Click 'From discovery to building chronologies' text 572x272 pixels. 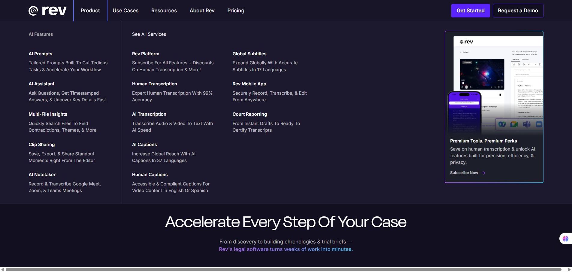click(x=286, y=242)
